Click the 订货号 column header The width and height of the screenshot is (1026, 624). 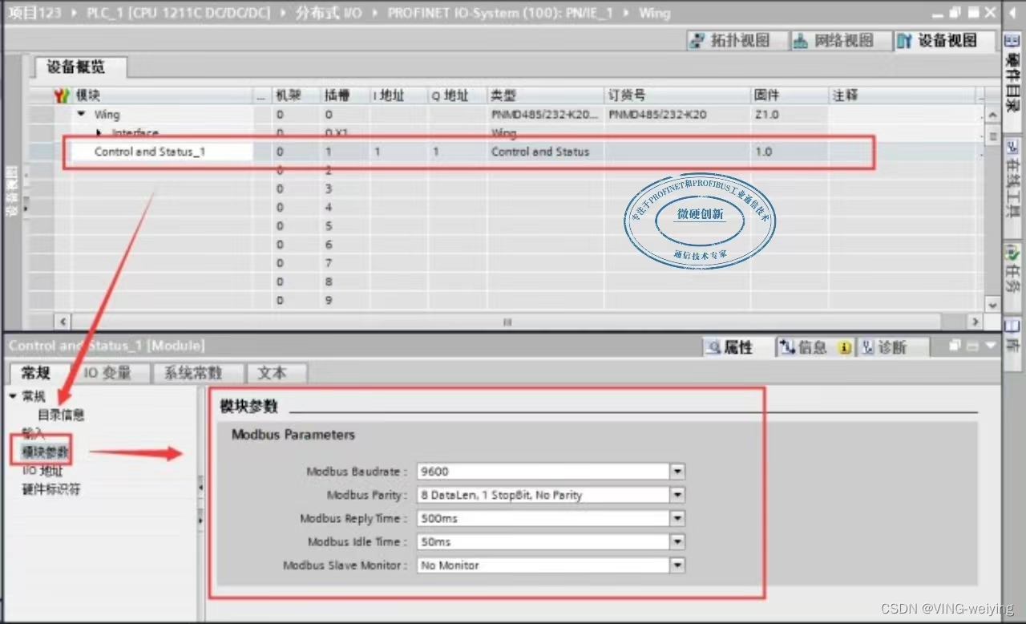[x=677, y=95]
